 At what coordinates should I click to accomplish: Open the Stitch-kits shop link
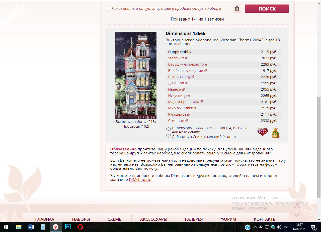pos(176,58)
